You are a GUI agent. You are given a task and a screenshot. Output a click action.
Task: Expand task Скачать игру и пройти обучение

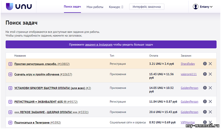pos(10,74)
